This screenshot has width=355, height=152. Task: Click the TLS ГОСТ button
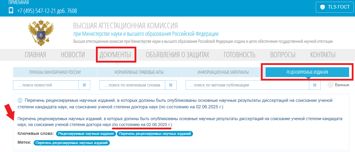pyautogui.click(x=335, y=7)
